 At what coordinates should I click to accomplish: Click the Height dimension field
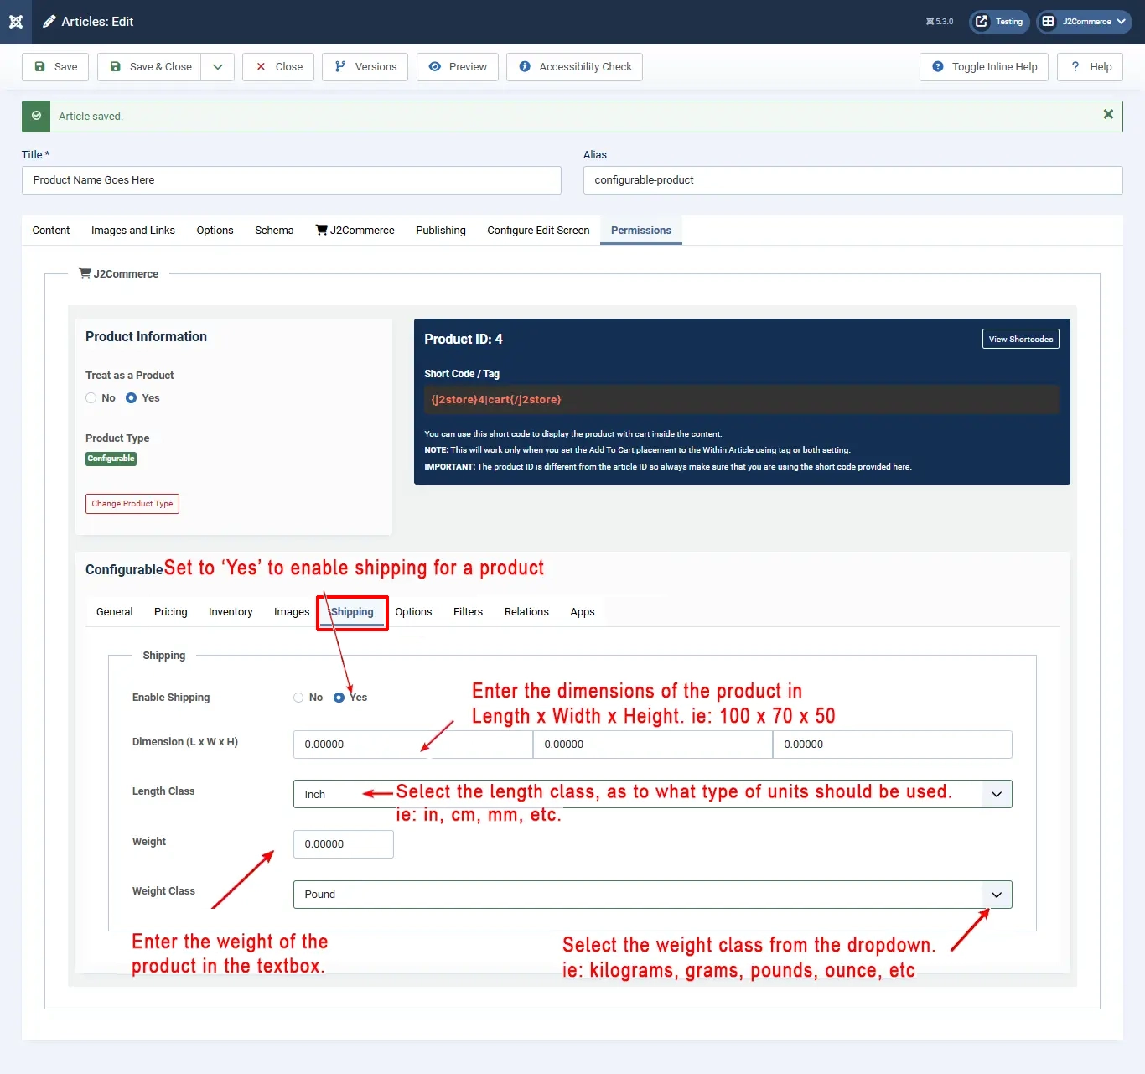point(893,745)
